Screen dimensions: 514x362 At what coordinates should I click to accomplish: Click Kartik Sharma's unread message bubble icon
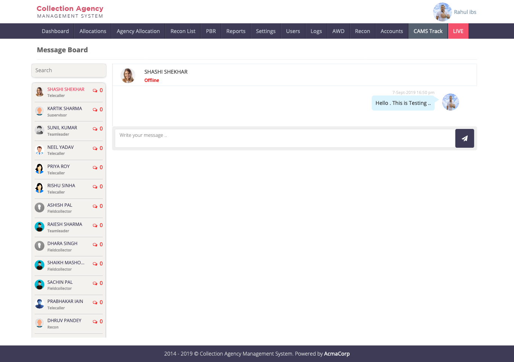pyautogui.click(x=95, y=110)
